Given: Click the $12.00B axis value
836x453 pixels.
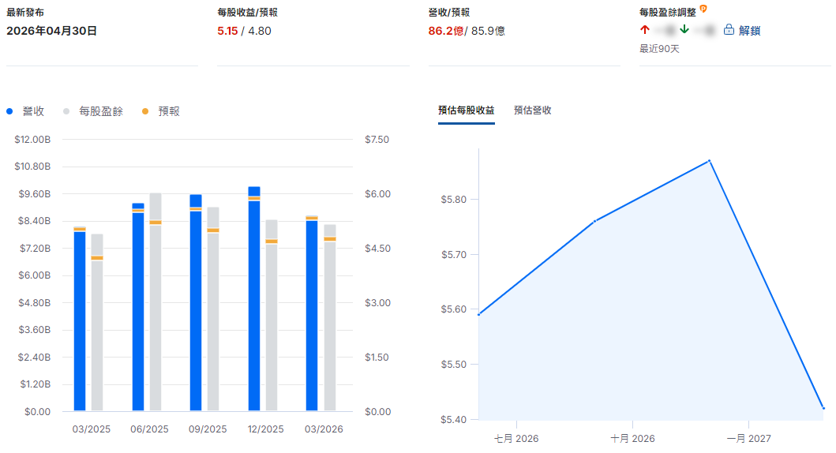Looking at the screenshot, I should tap(32, 140).
